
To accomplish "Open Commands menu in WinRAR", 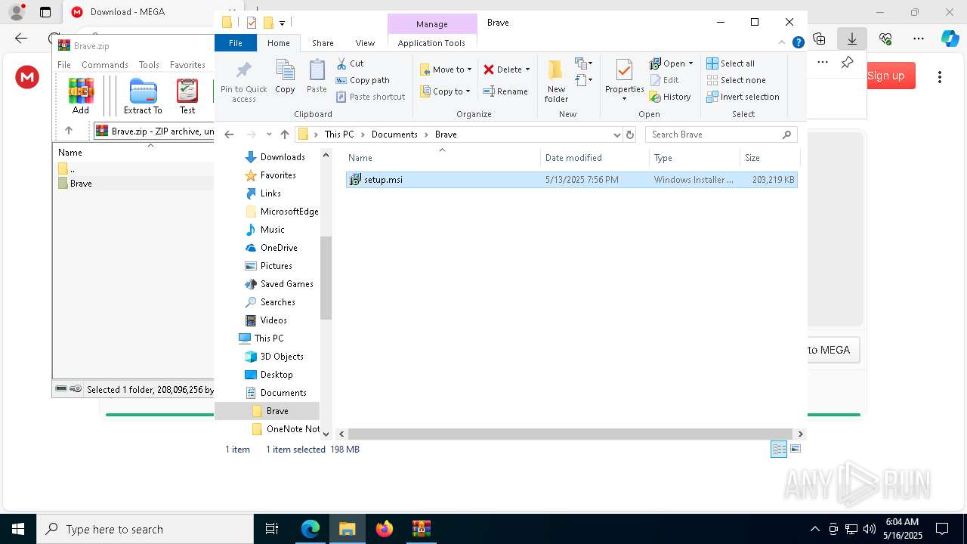I will [105, 65].
